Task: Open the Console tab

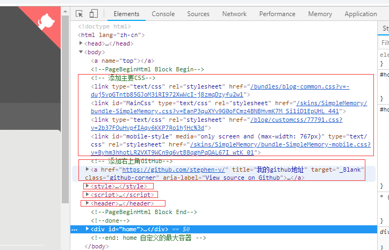Action: click(x=163, y=14)
